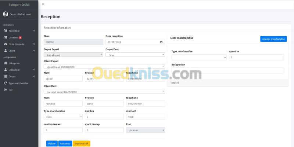The image size is (294, 147).
Task: Click the refresh icon beside Type marchandise
Action: point(6,83)
